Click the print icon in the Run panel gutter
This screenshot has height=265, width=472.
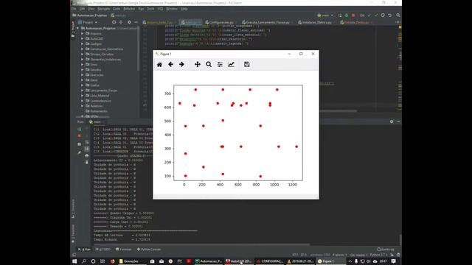pyautogui.click(x=87, y=155)
